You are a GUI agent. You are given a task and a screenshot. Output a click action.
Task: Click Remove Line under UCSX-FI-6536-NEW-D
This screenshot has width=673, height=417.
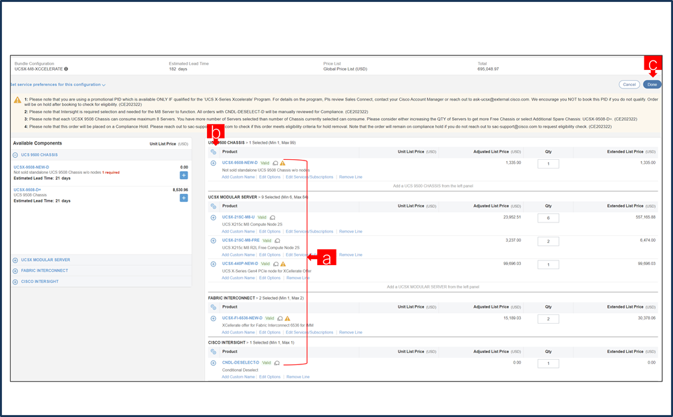pyautogui.click(x=351, y=332)
